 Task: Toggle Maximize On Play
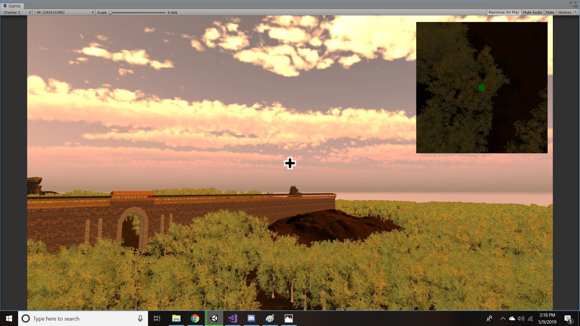(504, 12)
